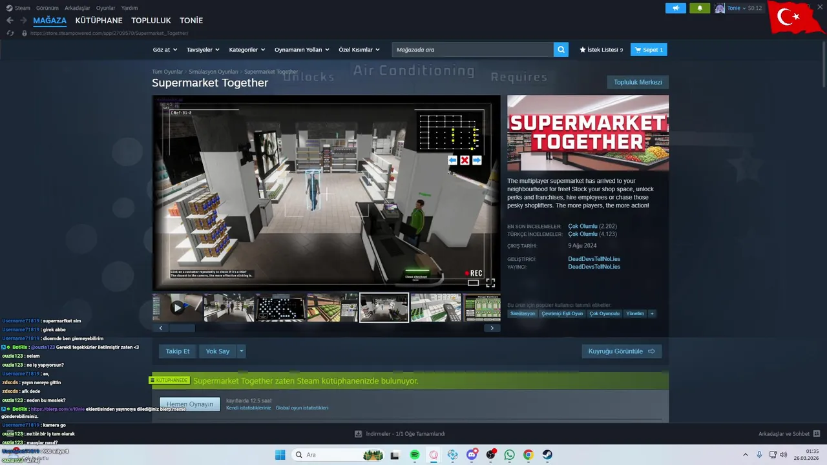Click Kuyruğu Görüntüle button
This screenshot has height=465, width=827.
[x=622, y=351]
